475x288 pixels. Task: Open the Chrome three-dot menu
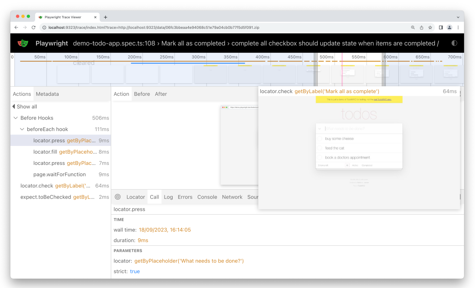[x=458, y=27]
